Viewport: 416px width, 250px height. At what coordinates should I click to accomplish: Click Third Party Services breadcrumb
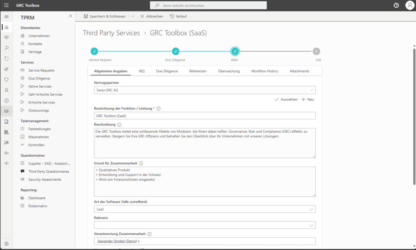pos(111,33)
